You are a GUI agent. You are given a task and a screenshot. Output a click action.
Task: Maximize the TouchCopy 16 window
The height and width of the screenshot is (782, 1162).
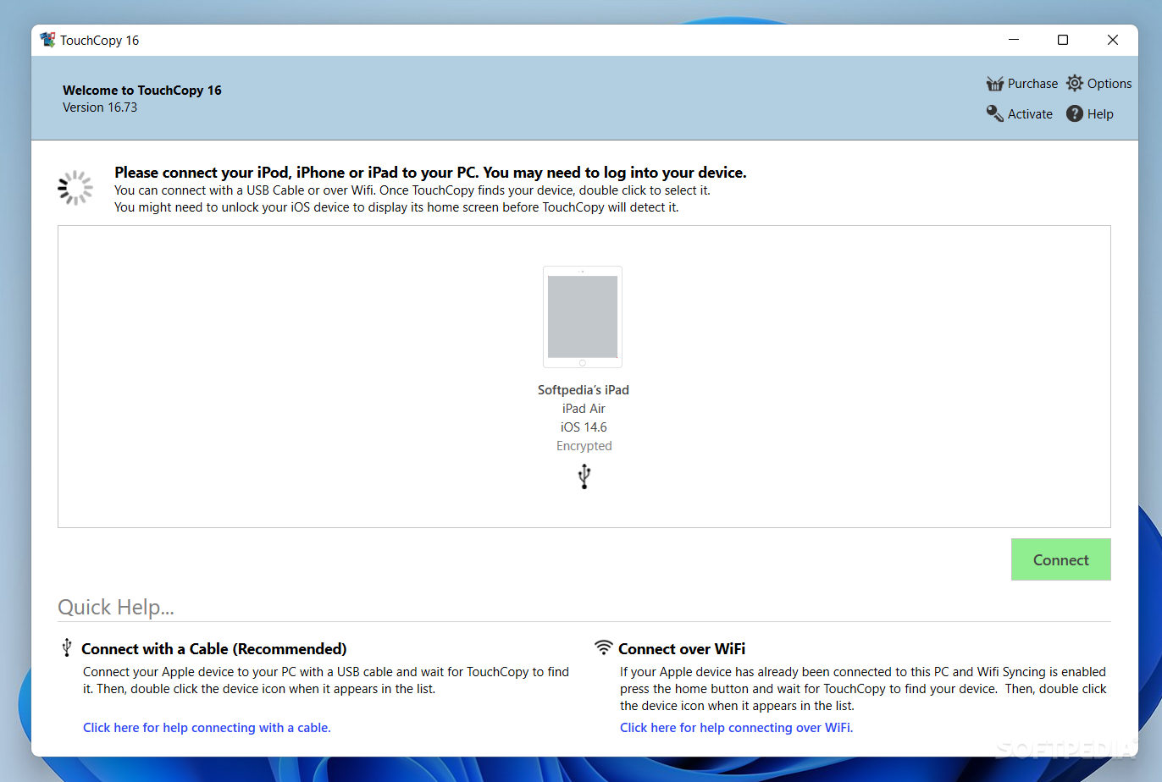[1063, 40]
